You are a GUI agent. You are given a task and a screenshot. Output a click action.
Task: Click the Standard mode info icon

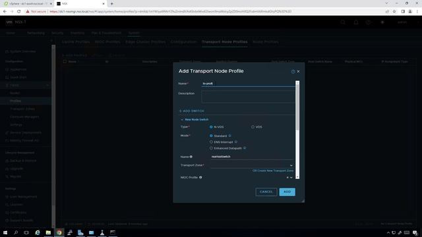[229, 136]
